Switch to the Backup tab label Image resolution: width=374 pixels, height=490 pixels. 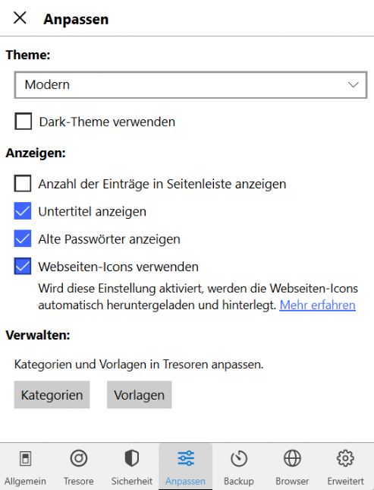click(x=239, y=481)
